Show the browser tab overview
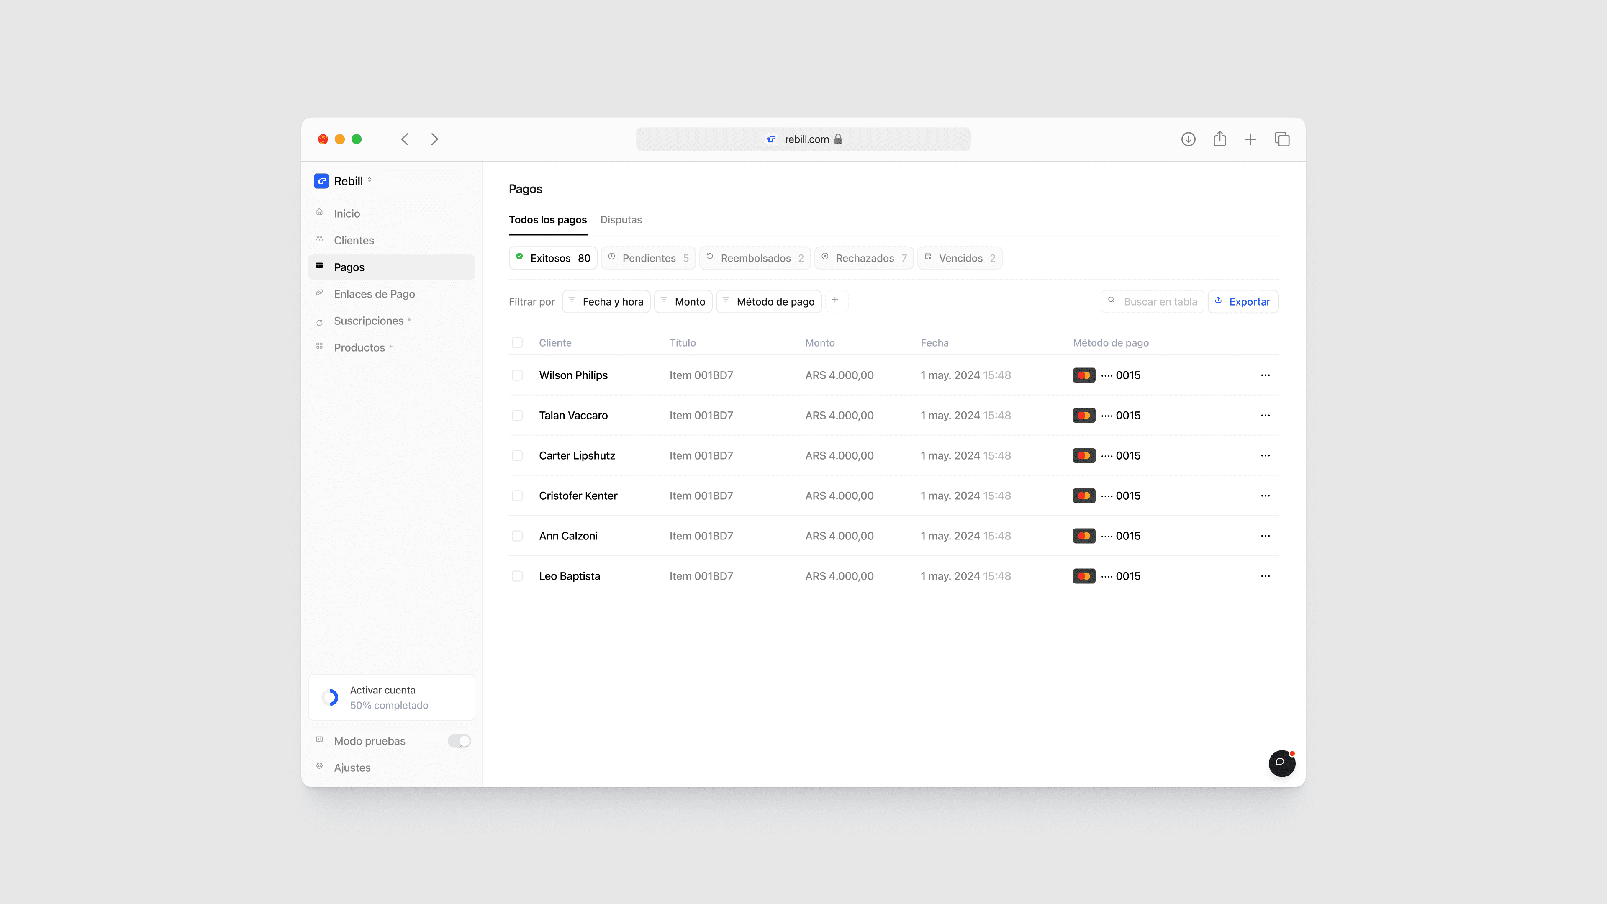The width and height of the screenshot is (1607, 904). (1282, 139)
